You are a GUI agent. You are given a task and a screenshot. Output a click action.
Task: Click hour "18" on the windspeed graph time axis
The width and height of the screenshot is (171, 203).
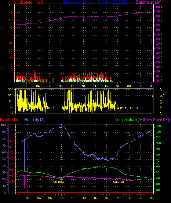(117, 86)
